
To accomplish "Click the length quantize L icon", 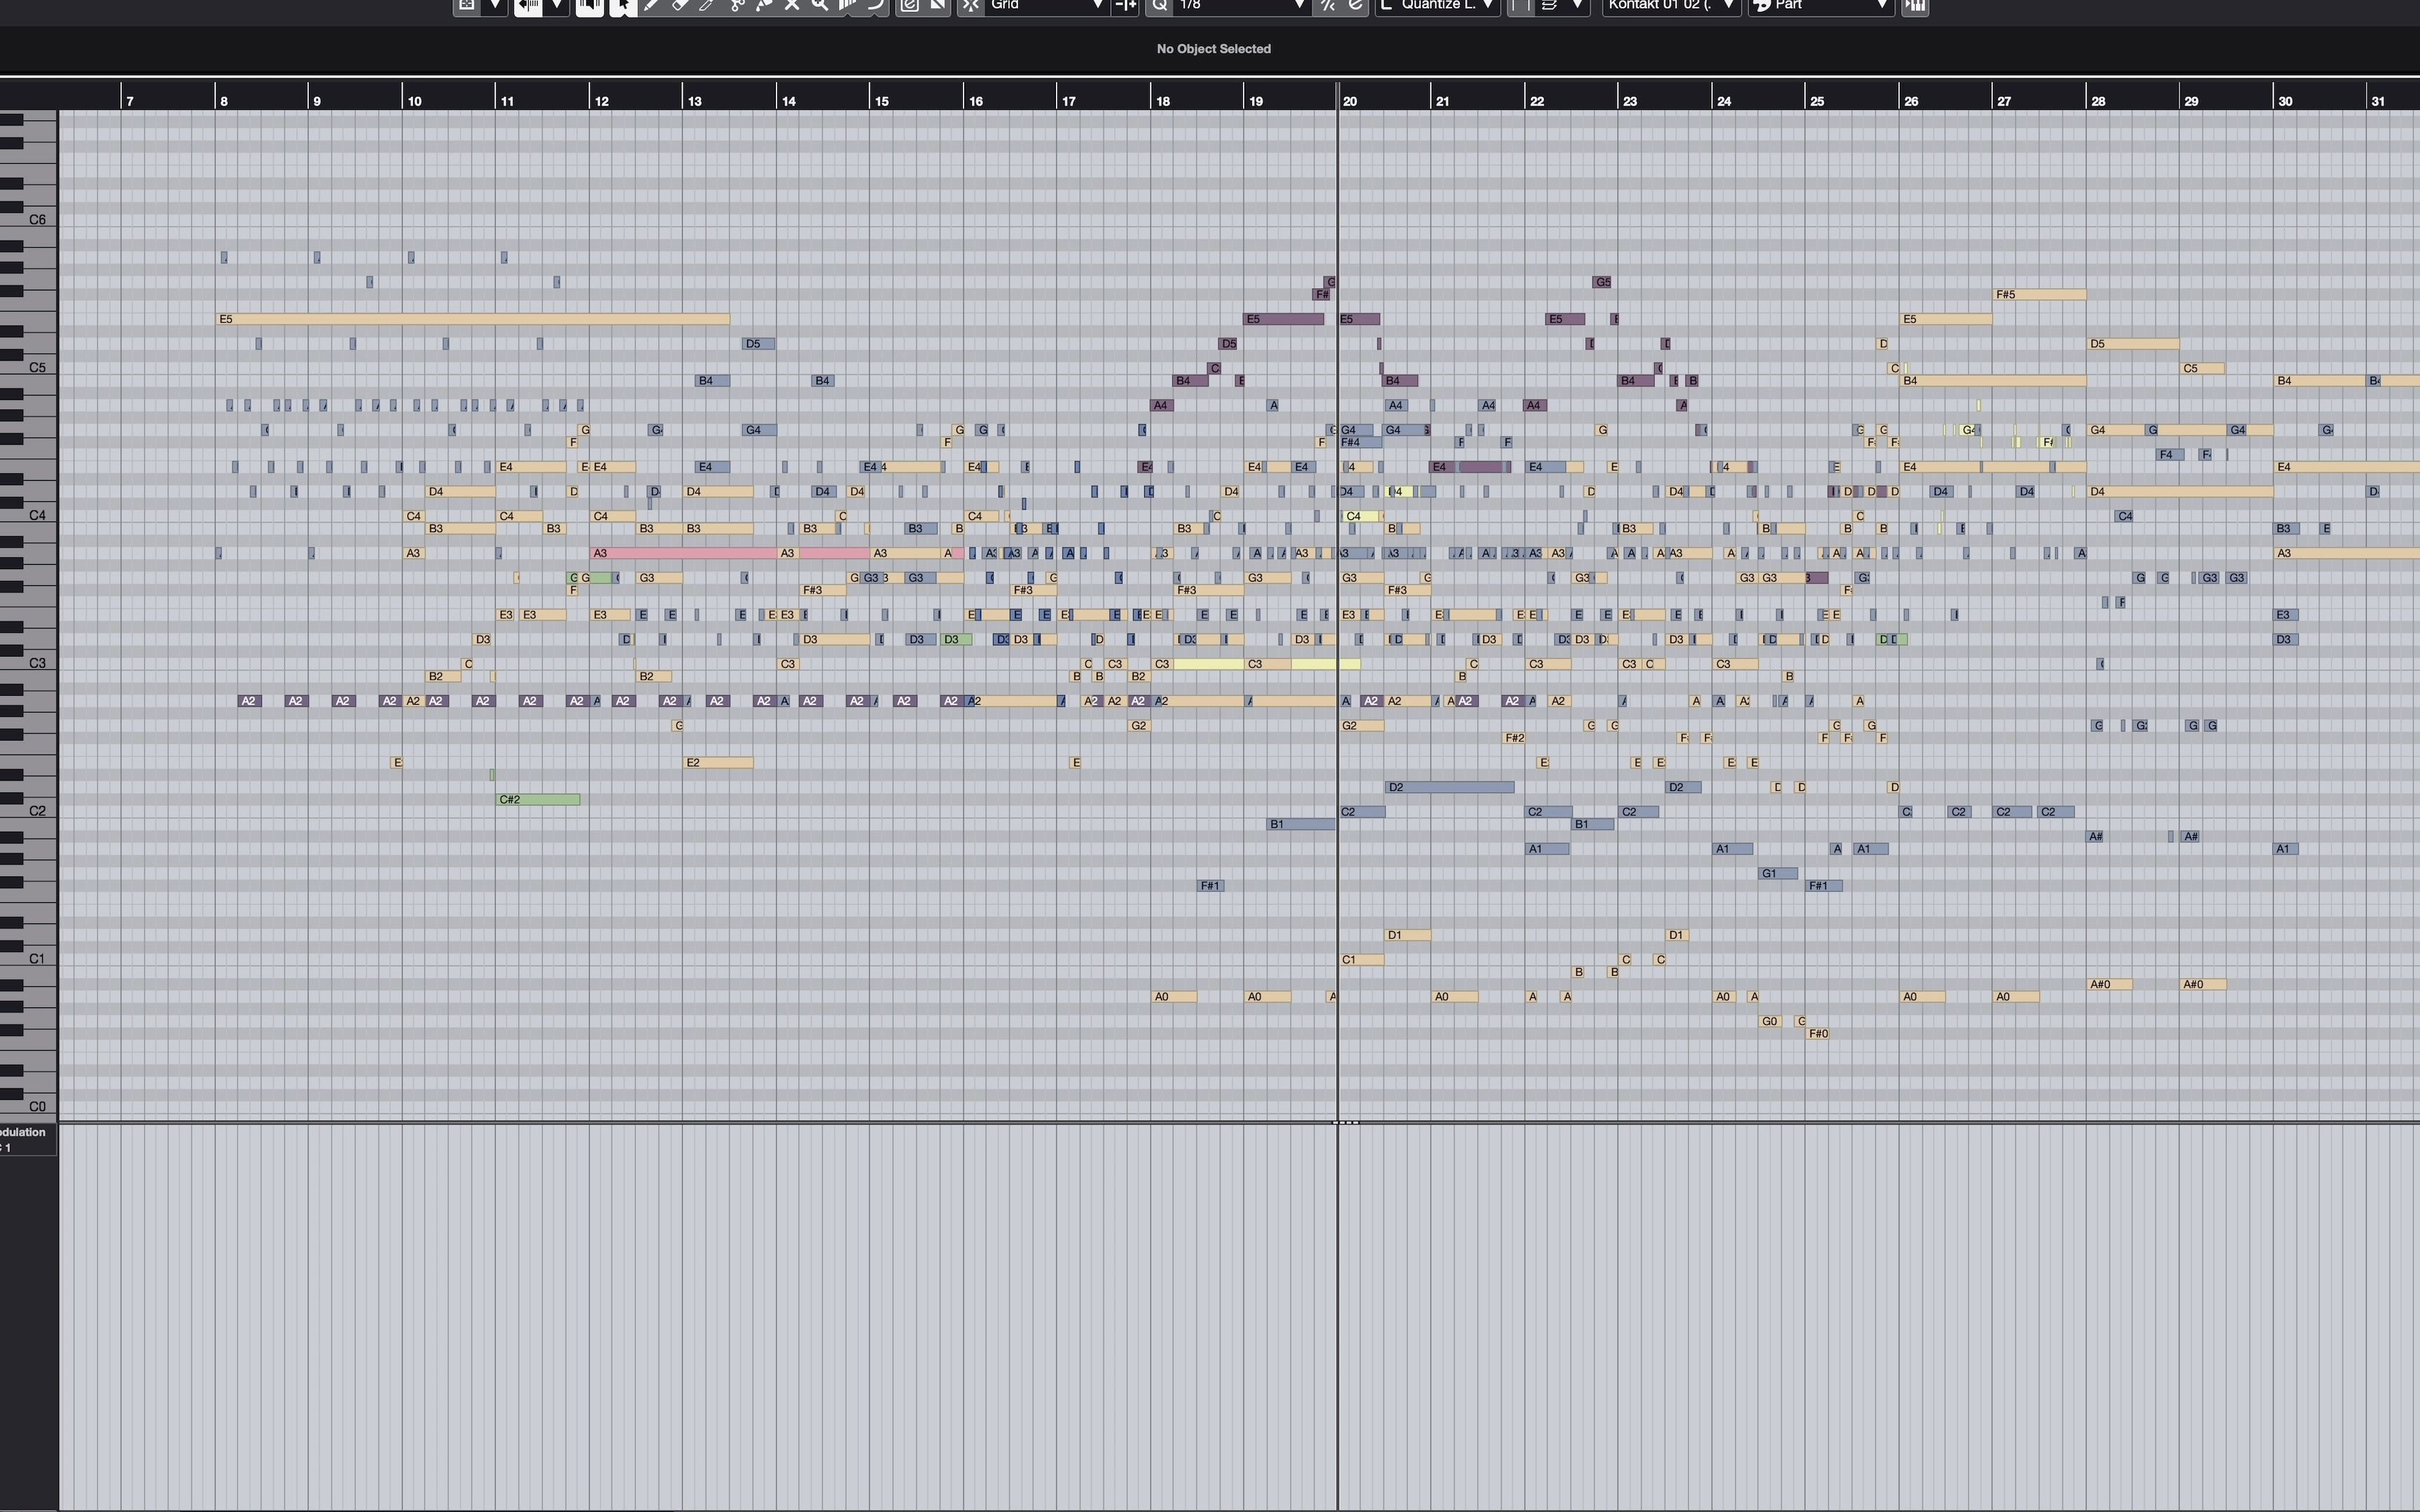I will point(1386,5).
